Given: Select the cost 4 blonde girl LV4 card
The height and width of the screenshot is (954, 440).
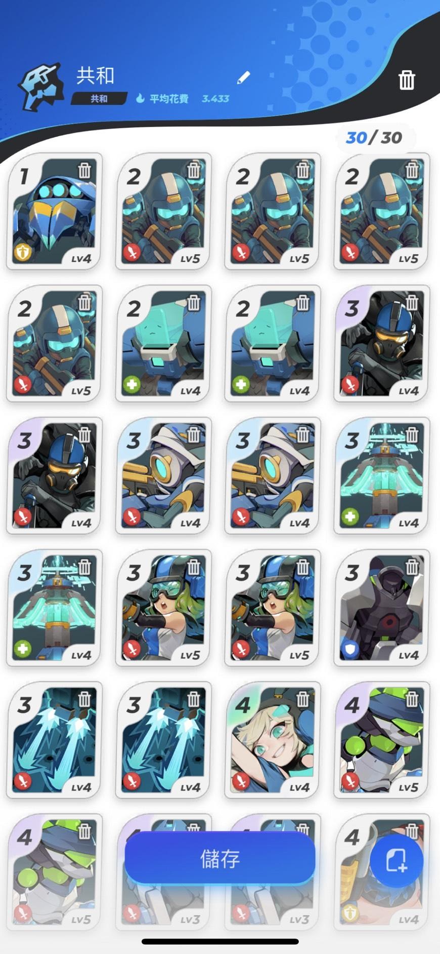Looking at the screenshot, I should (273, 740).
